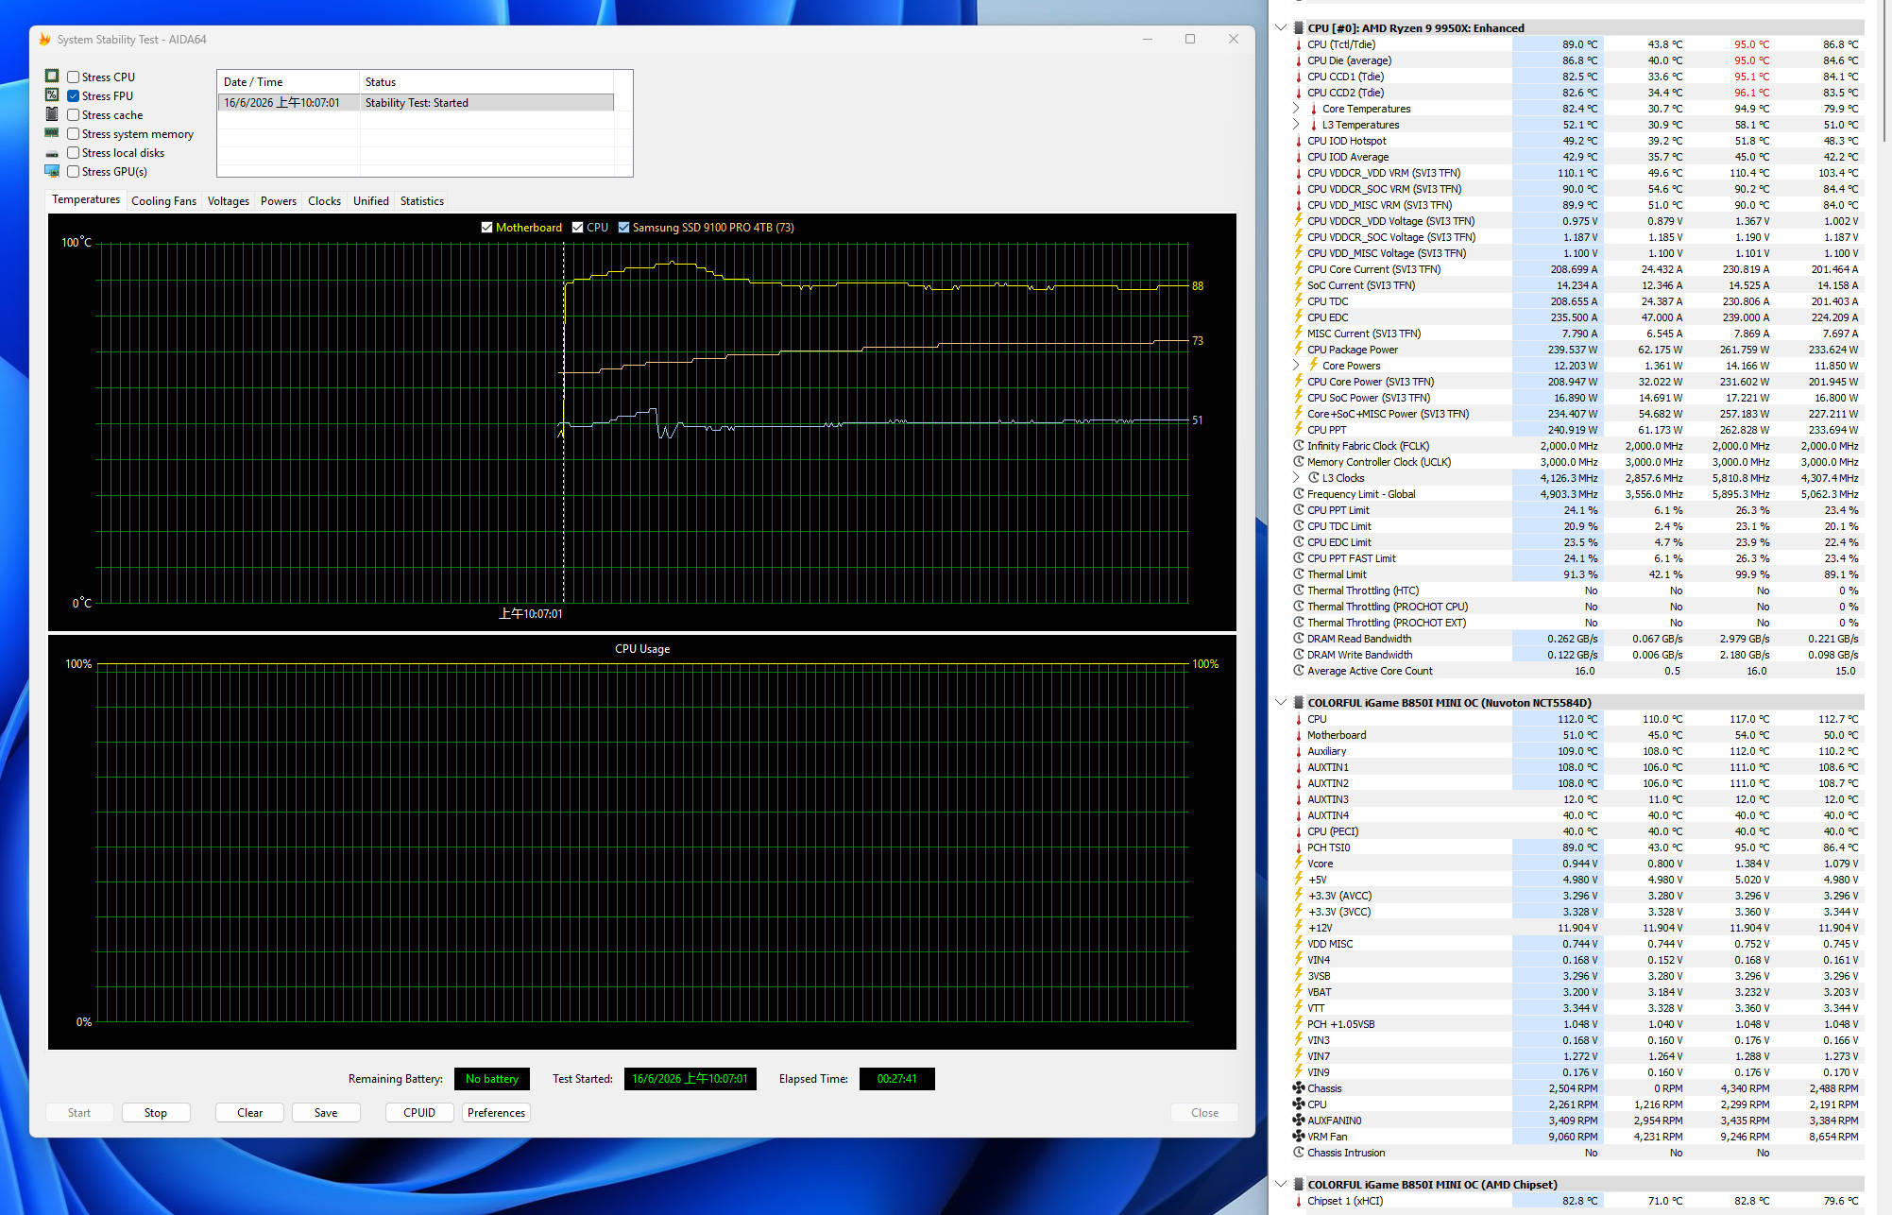Open the CPUID panel
The width and height of the screenshot is (1892, 1215).
(x=419, y=1113)
